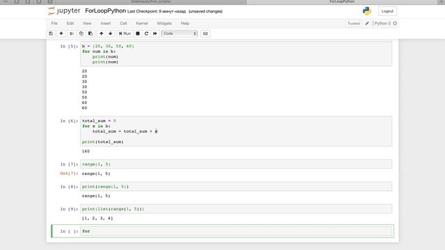The width and height of the screenshot is (445, 250).
Task: Click into the empty cell containing 'for'
Action: pos(236,231)
